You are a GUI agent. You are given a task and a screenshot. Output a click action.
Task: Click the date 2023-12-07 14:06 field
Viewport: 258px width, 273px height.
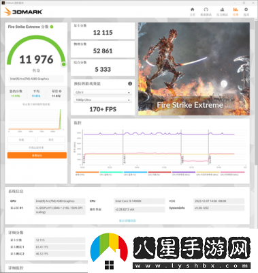[x=219, y=201]
